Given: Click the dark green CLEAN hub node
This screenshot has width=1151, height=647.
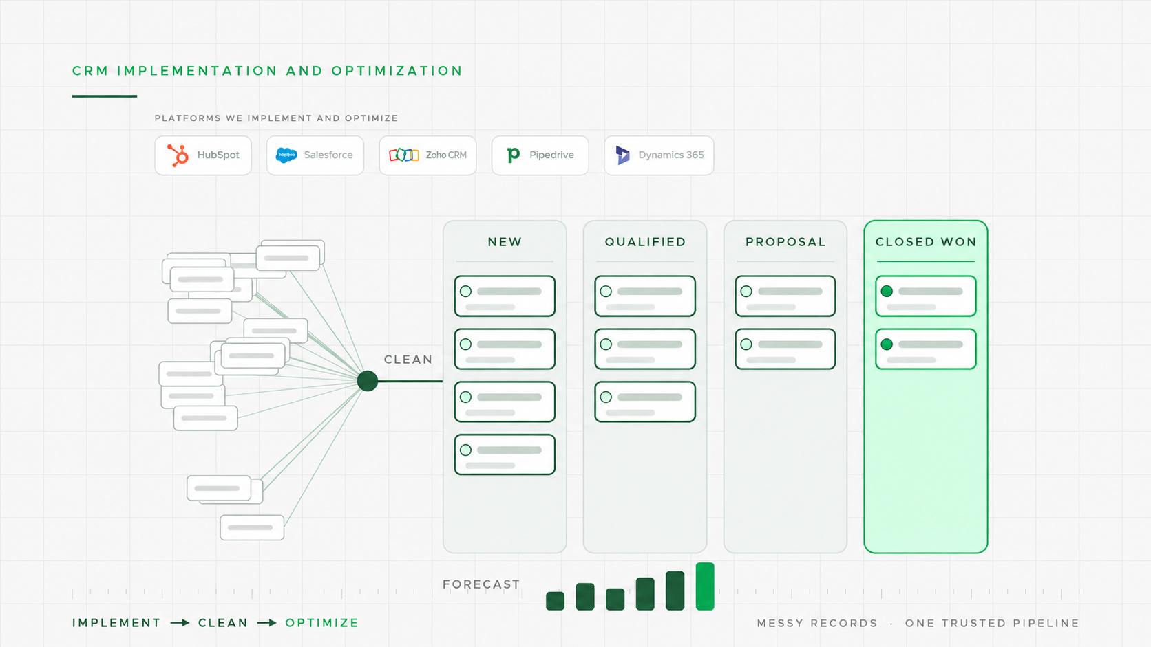Looking at the screenshot, I should [x=368, y=381].
